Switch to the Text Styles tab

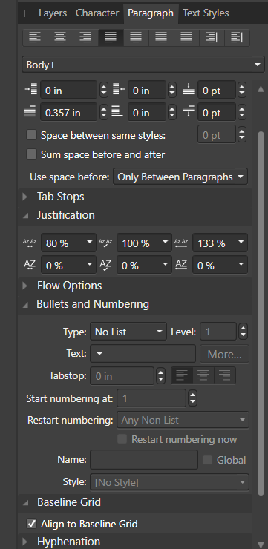206,13
